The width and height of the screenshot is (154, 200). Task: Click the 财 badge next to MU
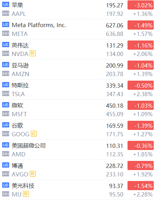[x=26, y=194]
